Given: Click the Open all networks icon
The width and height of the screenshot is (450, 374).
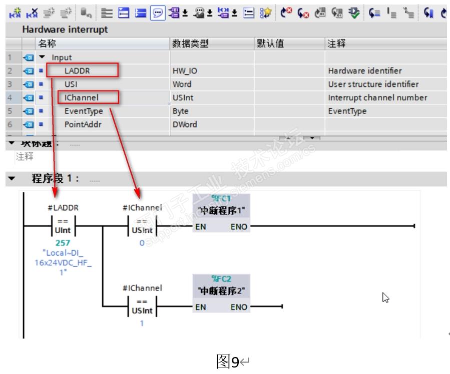Looking at the screenshot, I should point(124,13).
